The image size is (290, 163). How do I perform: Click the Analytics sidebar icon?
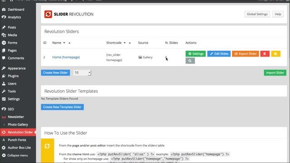click(4, 17)
